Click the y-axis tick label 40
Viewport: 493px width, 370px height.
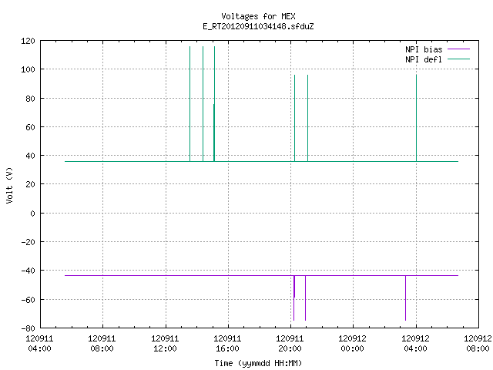tap(30, 156)
